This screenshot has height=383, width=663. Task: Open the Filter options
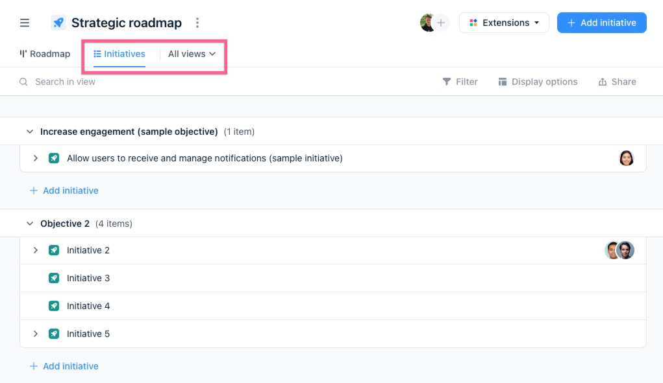point(460,82)
